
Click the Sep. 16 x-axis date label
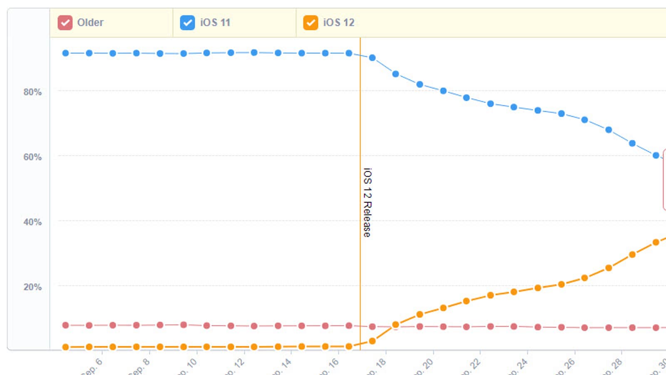coord(330,366)
